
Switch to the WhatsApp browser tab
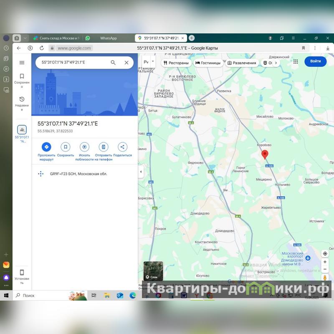[108, 38]
